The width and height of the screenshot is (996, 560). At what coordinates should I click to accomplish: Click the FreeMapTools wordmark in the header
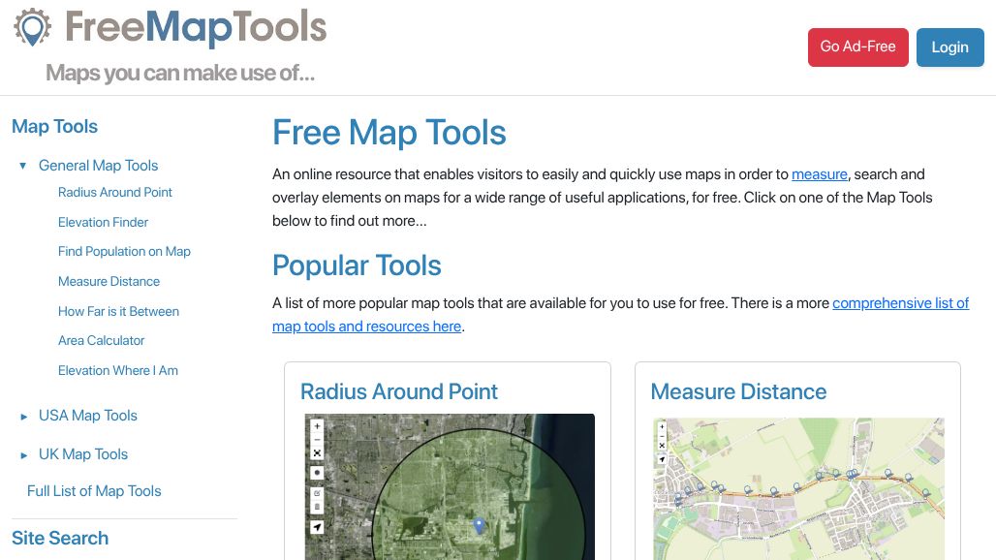click(x=196, y=27)
